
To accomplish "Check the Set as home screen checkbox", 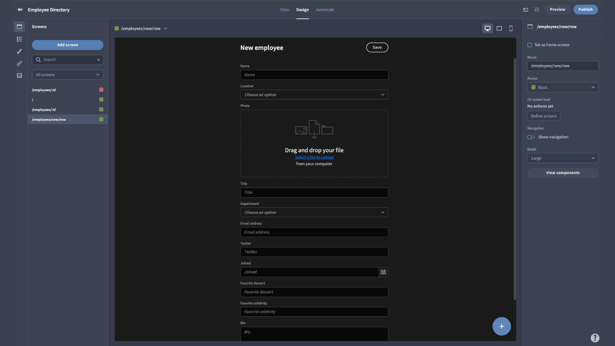I will 529,45.
